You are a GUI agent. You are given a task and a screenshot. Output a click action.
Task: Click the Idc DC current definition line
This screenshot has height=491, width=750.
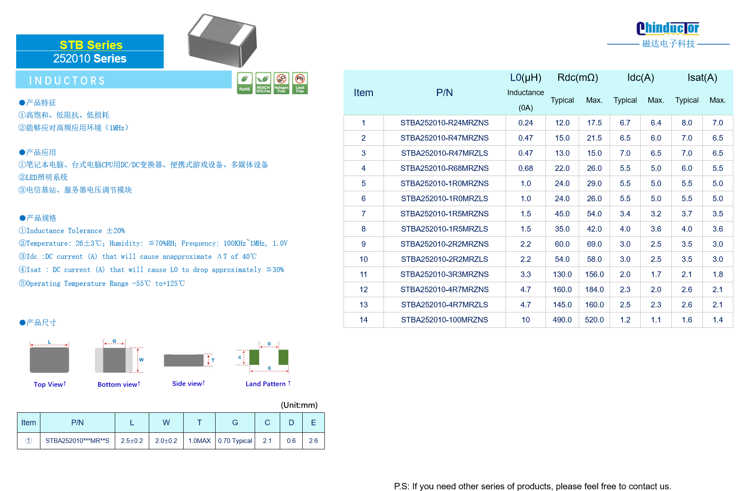[x=137, y=257]
